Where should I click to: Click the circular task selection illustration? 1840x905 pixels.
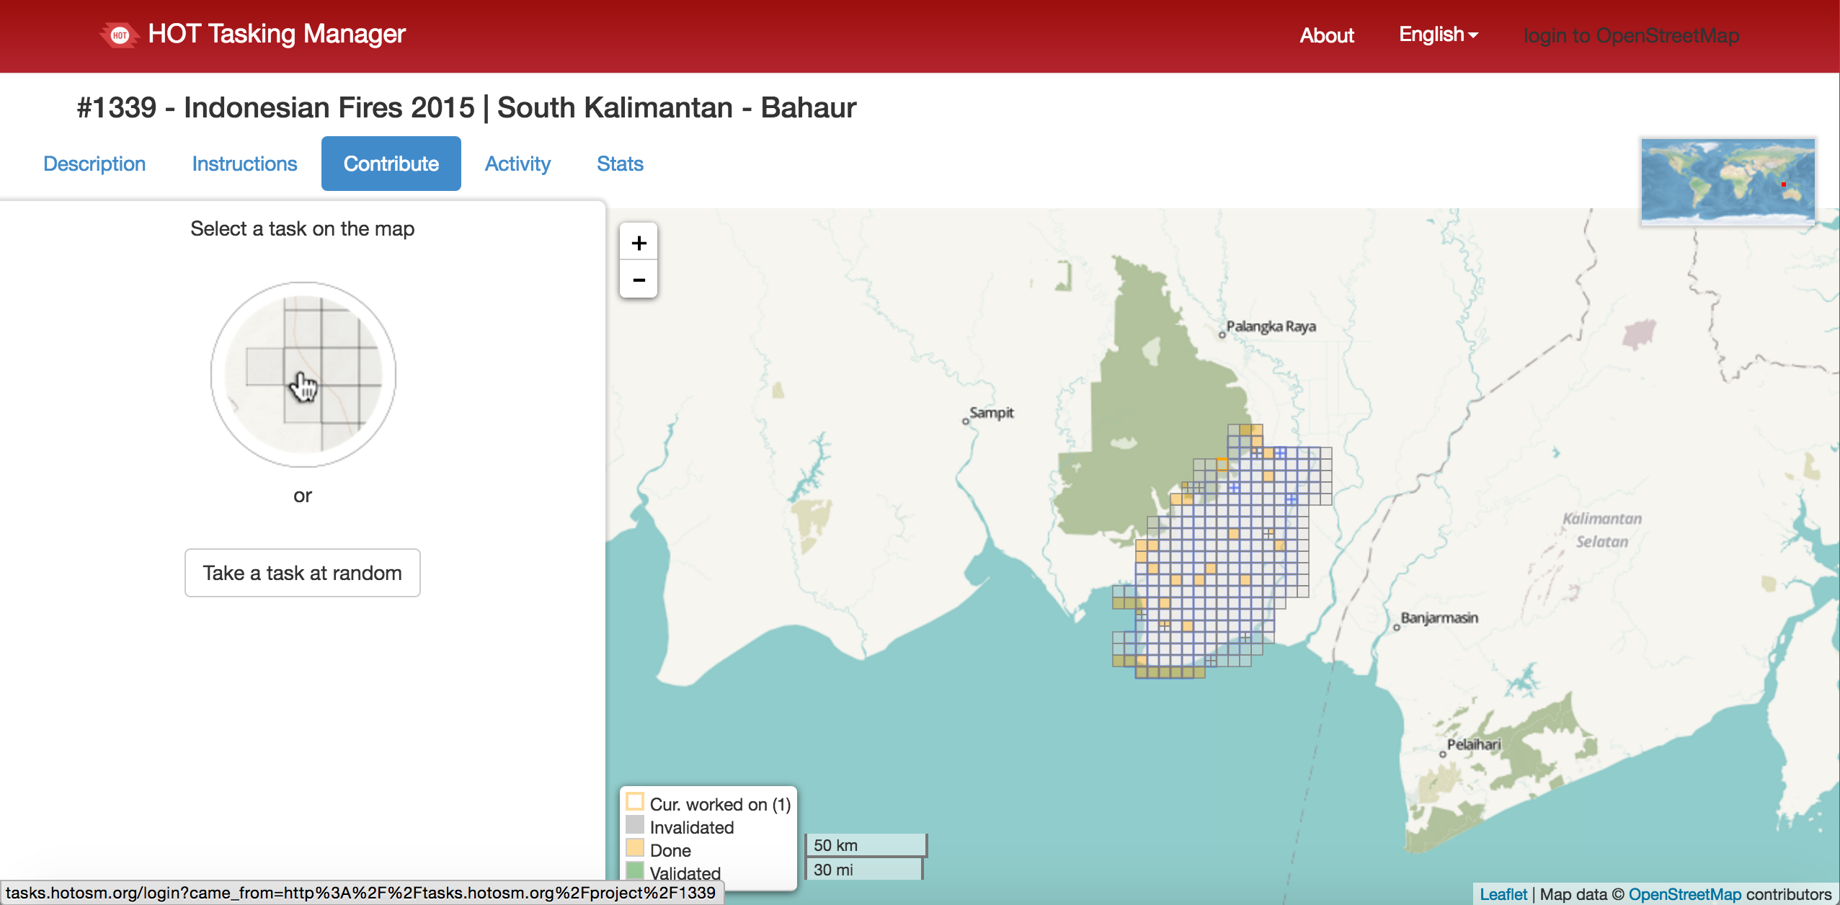303,375
